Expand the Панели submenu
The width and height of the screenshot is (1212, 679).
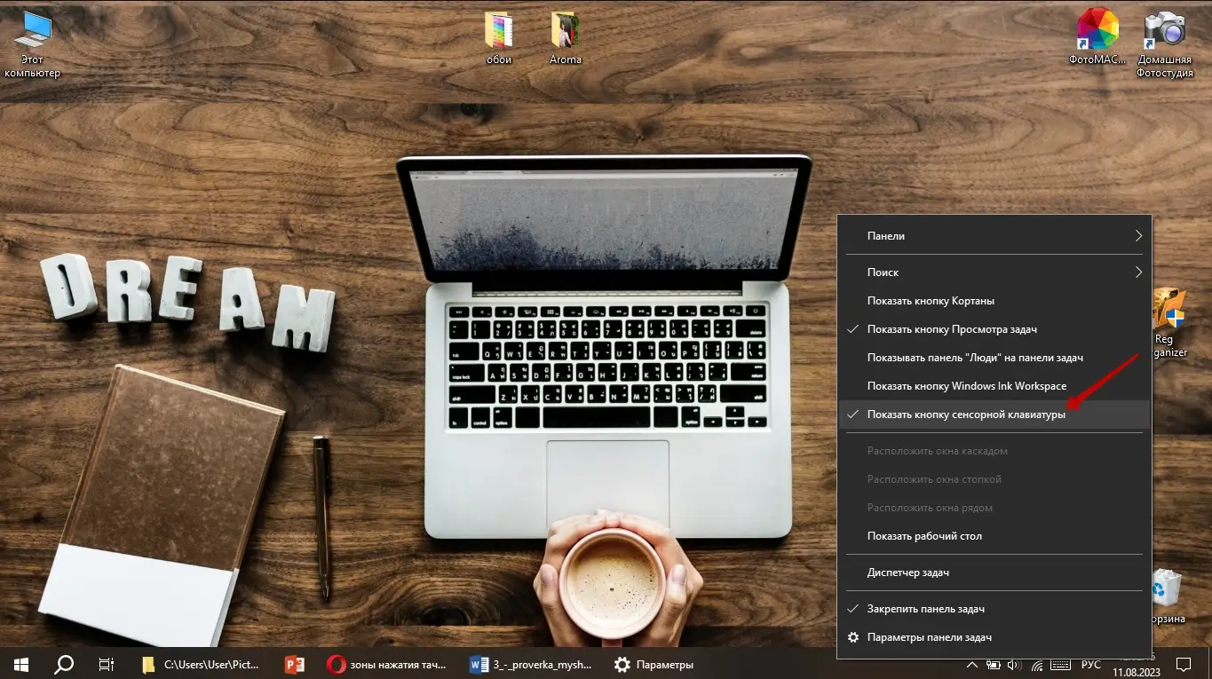[x=994, y=236]
